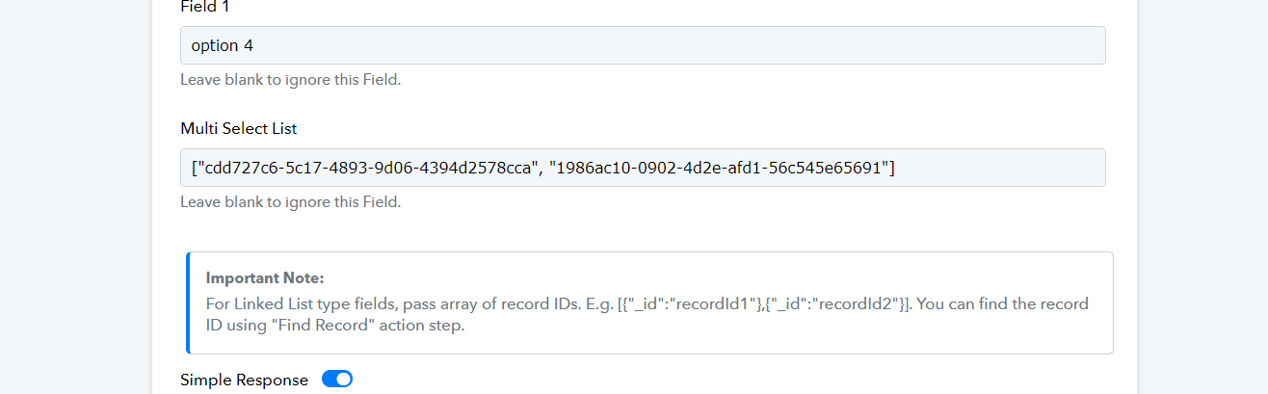
Task: Click the blue accent bar of the note box
Action: coord(188,303)
